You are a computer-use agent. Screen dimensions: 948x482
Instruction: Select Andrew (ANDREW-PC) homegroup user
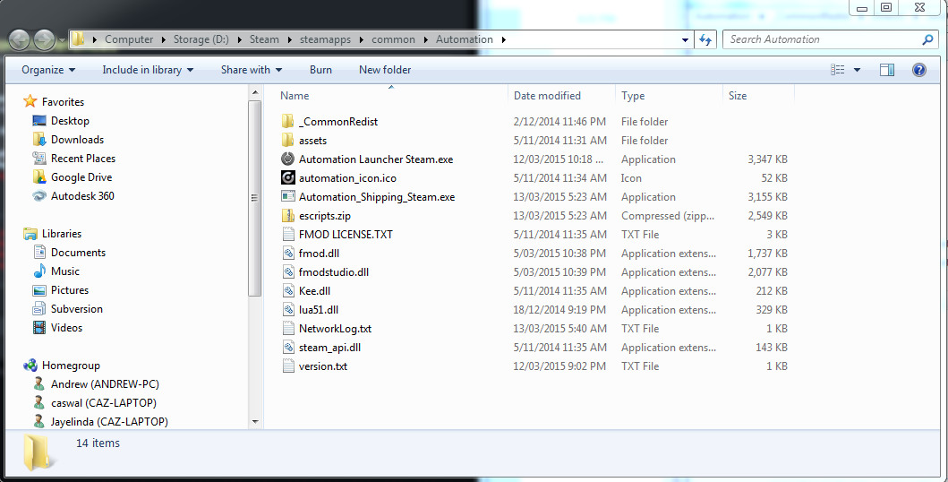[96, 384]
